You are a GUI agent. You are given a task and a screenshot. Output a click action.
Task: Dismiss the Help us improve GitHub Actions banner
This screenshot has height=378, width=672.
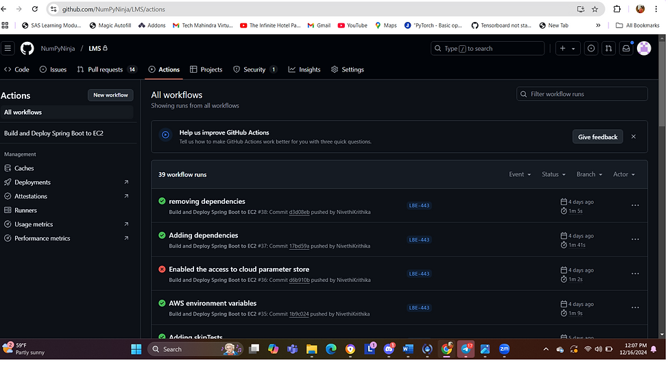[633, 137]
